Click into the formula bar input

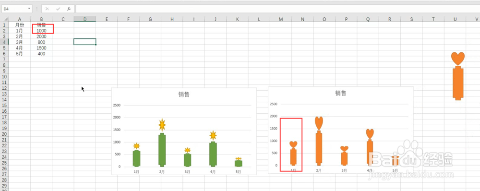[x=277, y=9]
